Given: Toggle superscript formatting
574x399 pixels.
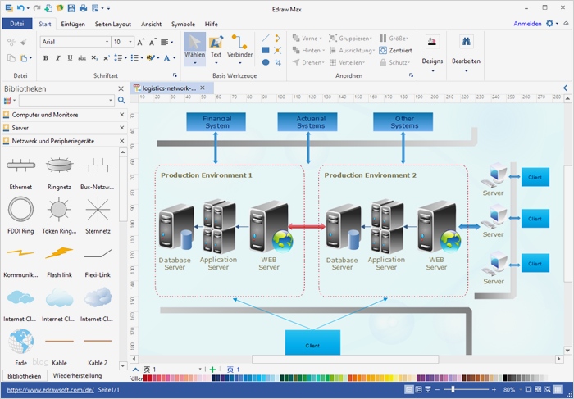Looking at the screenshot, I should [x=107, y=58].
